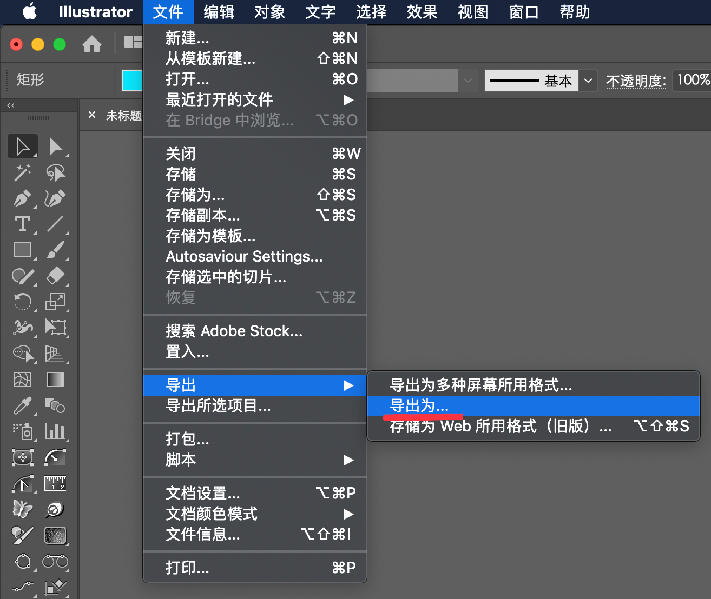Viewport: 711px width, 599px height.
Task: Open the grey field dropdown beside the stroke style
Action: point(468,81)
